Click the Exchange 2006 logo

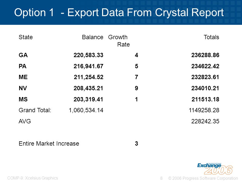click(215, 169)
